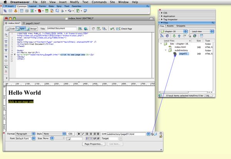The width and height of the screenshot is (231, 159).
Task: Click the Point to File target icon
Action: (153, 134)
